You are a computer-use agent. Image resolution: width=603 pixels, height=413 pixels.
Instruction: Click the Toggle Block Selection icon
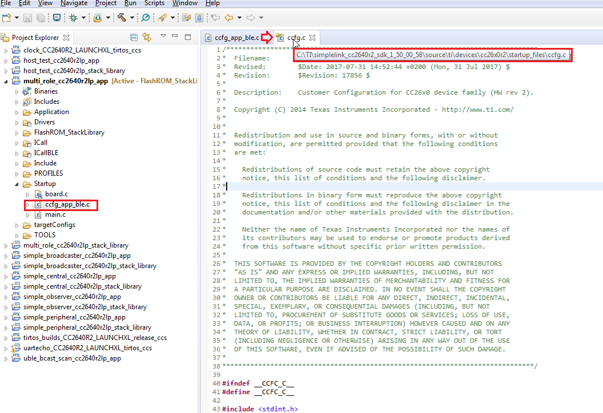point(199,18)
